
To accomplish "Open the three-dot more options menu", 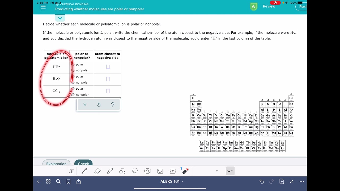I will pos(302,181).
